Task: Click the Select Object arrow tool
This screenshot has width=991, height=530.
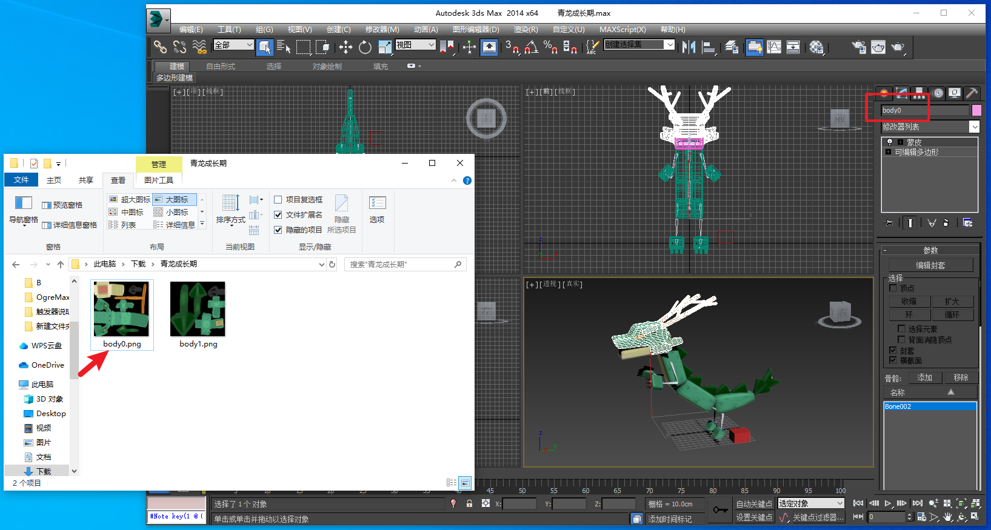Action: click(265, 47)
